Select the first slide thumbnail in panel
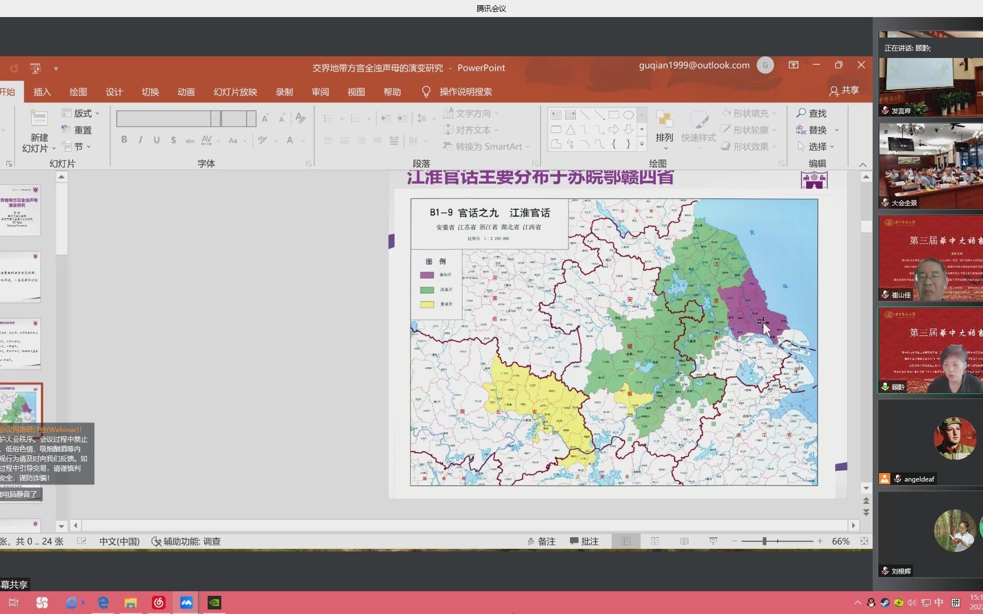The height and width of the screenshot is (614, 983). click(x=20, y=210)
